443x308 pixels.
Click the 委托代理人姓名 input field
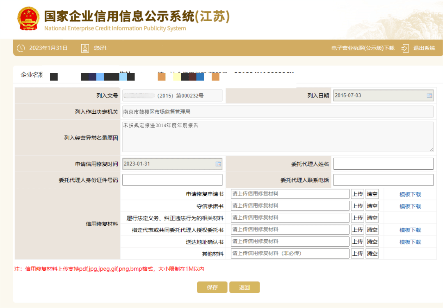pos(383,164)
